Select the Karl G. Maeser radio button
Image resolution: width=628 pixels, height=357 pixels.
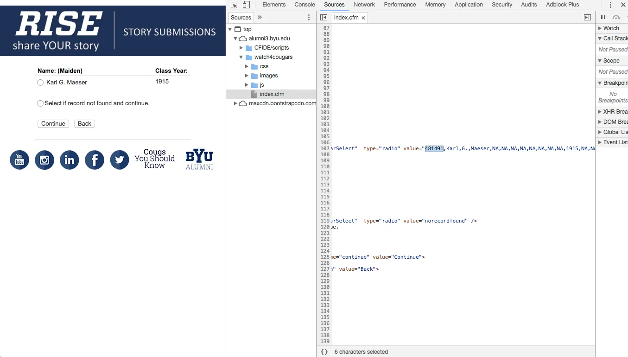coord(40,83)
